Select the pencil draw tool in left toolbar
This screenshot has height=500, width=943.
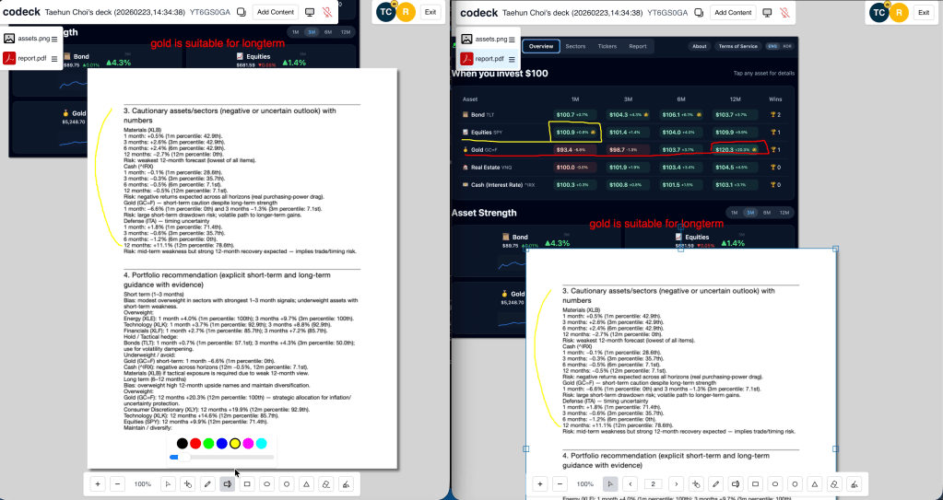pos(207,483)
